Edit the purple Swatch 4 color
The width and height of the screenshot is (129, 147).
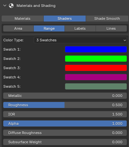[x=96, y=77]
